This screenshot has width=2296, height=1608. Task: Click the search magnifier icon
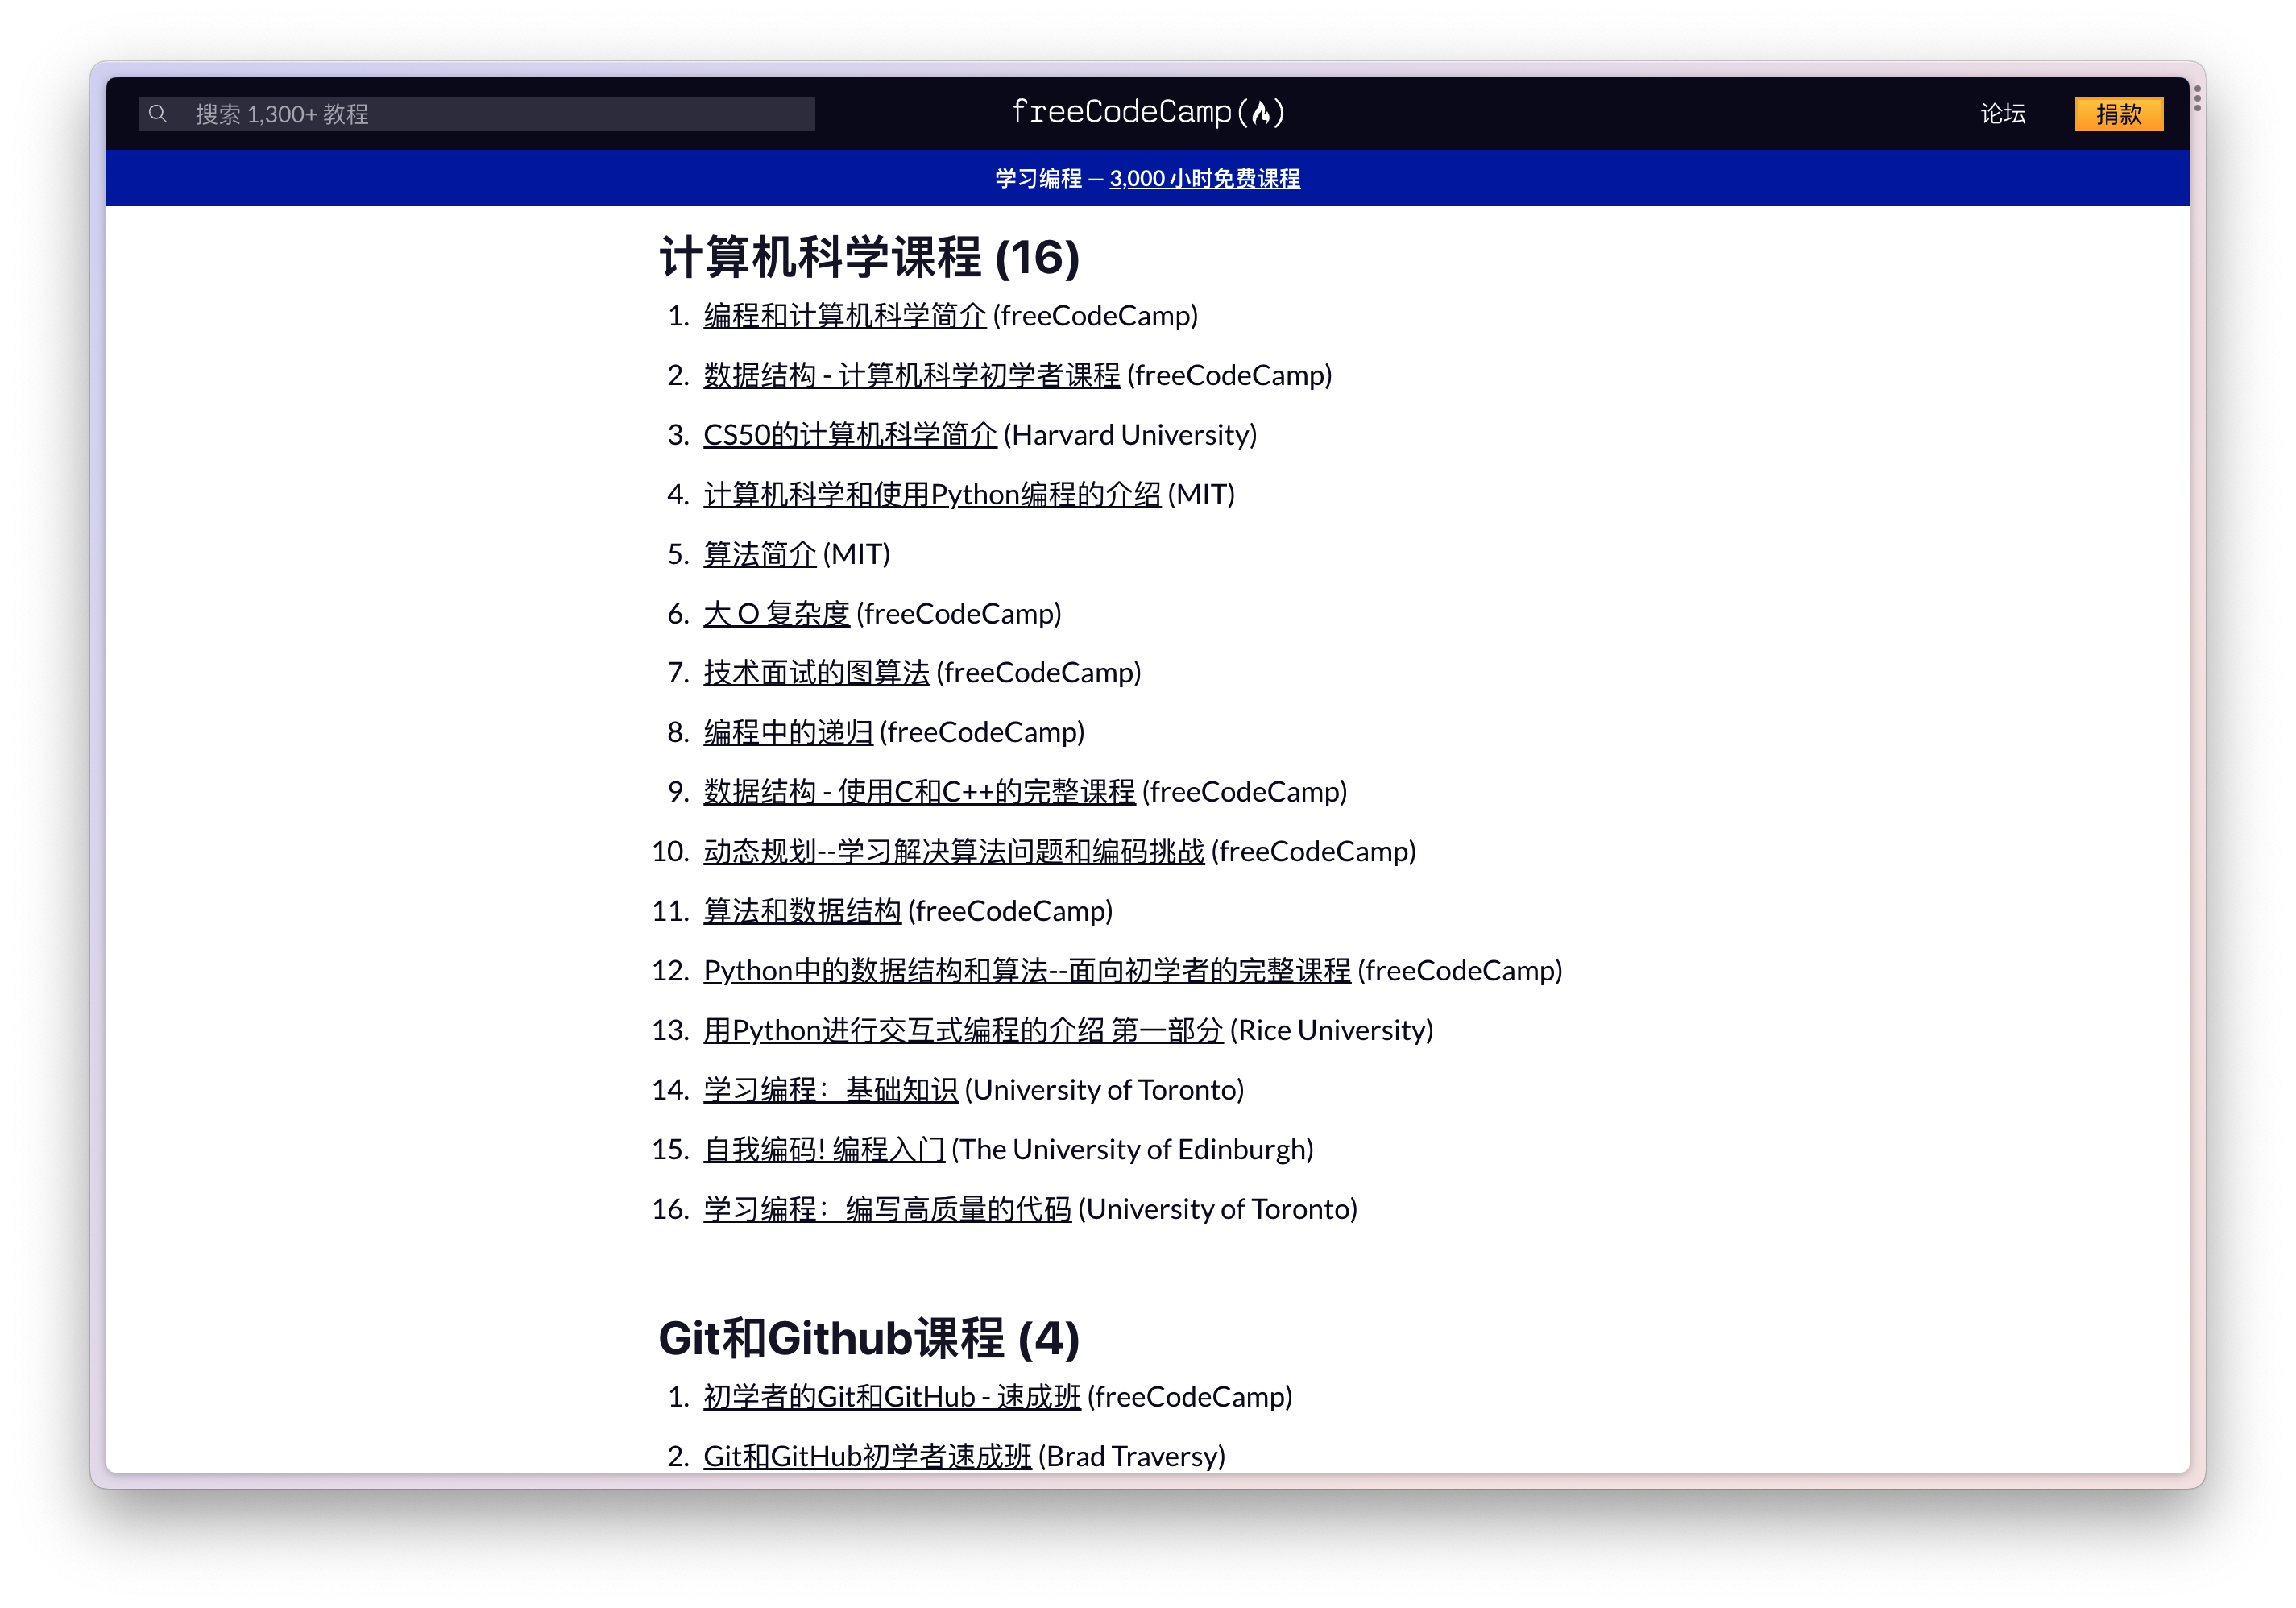point(157,114)
